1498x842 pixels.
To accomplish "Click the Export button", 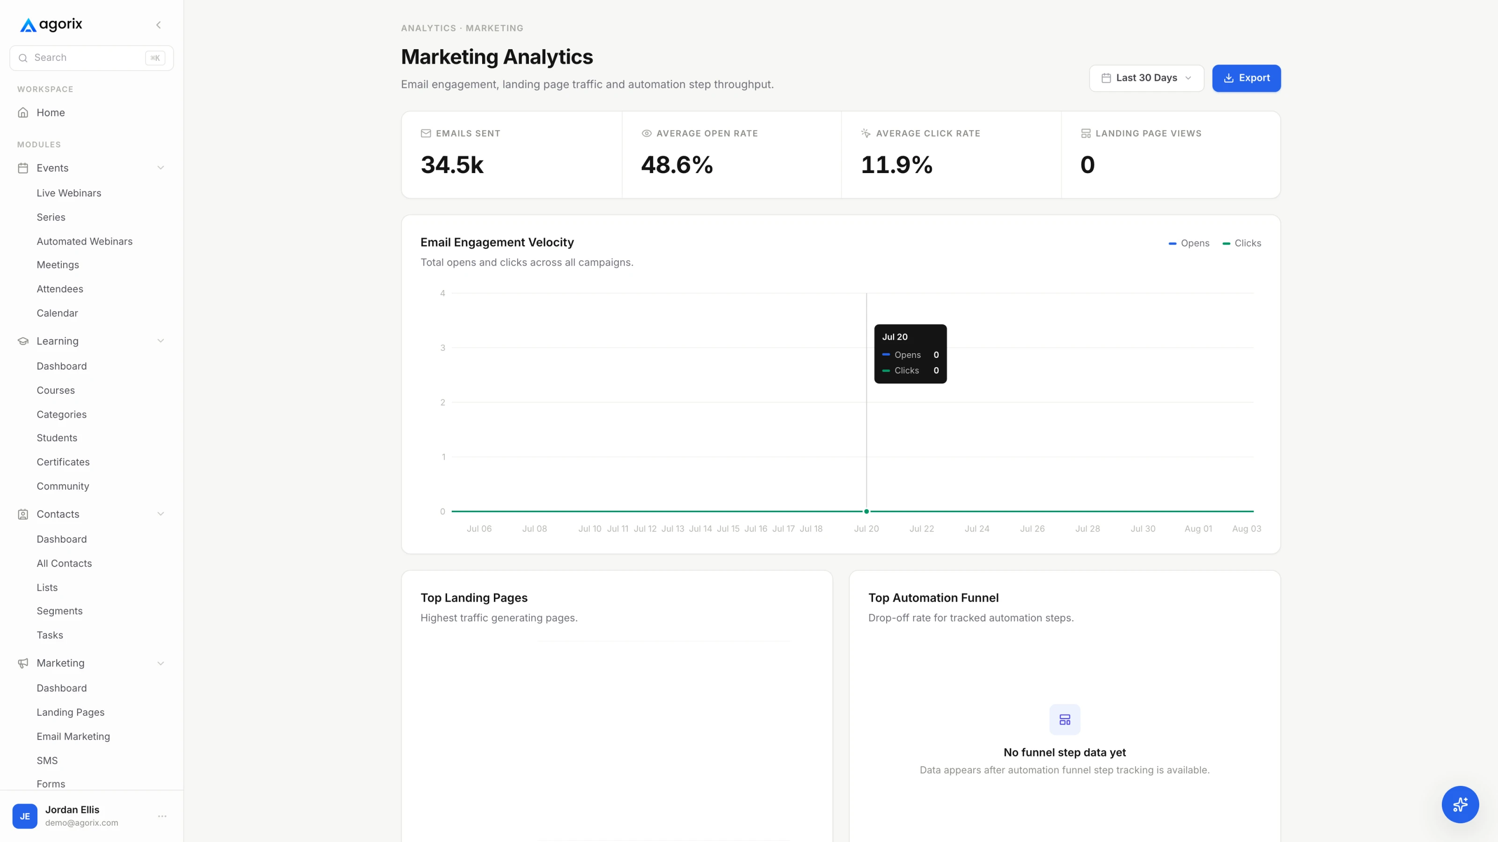I will click(x=1246, y=78).
